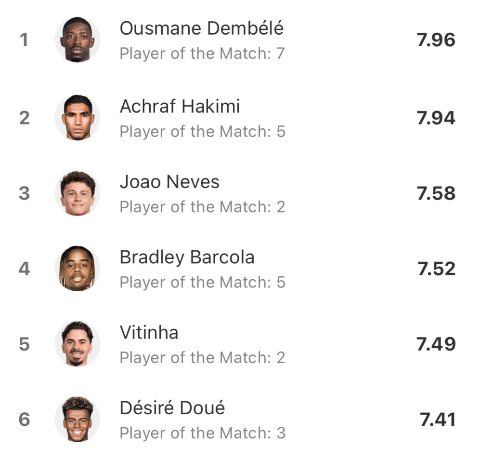The height and width of the screenshot is (460, 493).
Task: Open Vitinha's player avatar
Action: point(78,344)
